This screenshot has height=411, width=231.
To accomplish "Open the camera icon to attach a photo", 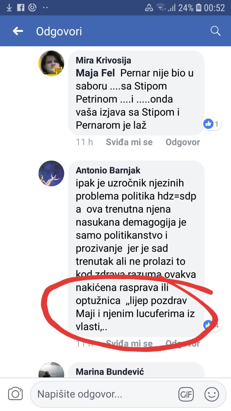I will pos(15,394).
